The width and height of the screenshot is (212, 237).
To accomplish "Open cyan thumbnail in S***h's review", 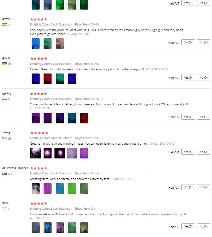I will point(48,228).
